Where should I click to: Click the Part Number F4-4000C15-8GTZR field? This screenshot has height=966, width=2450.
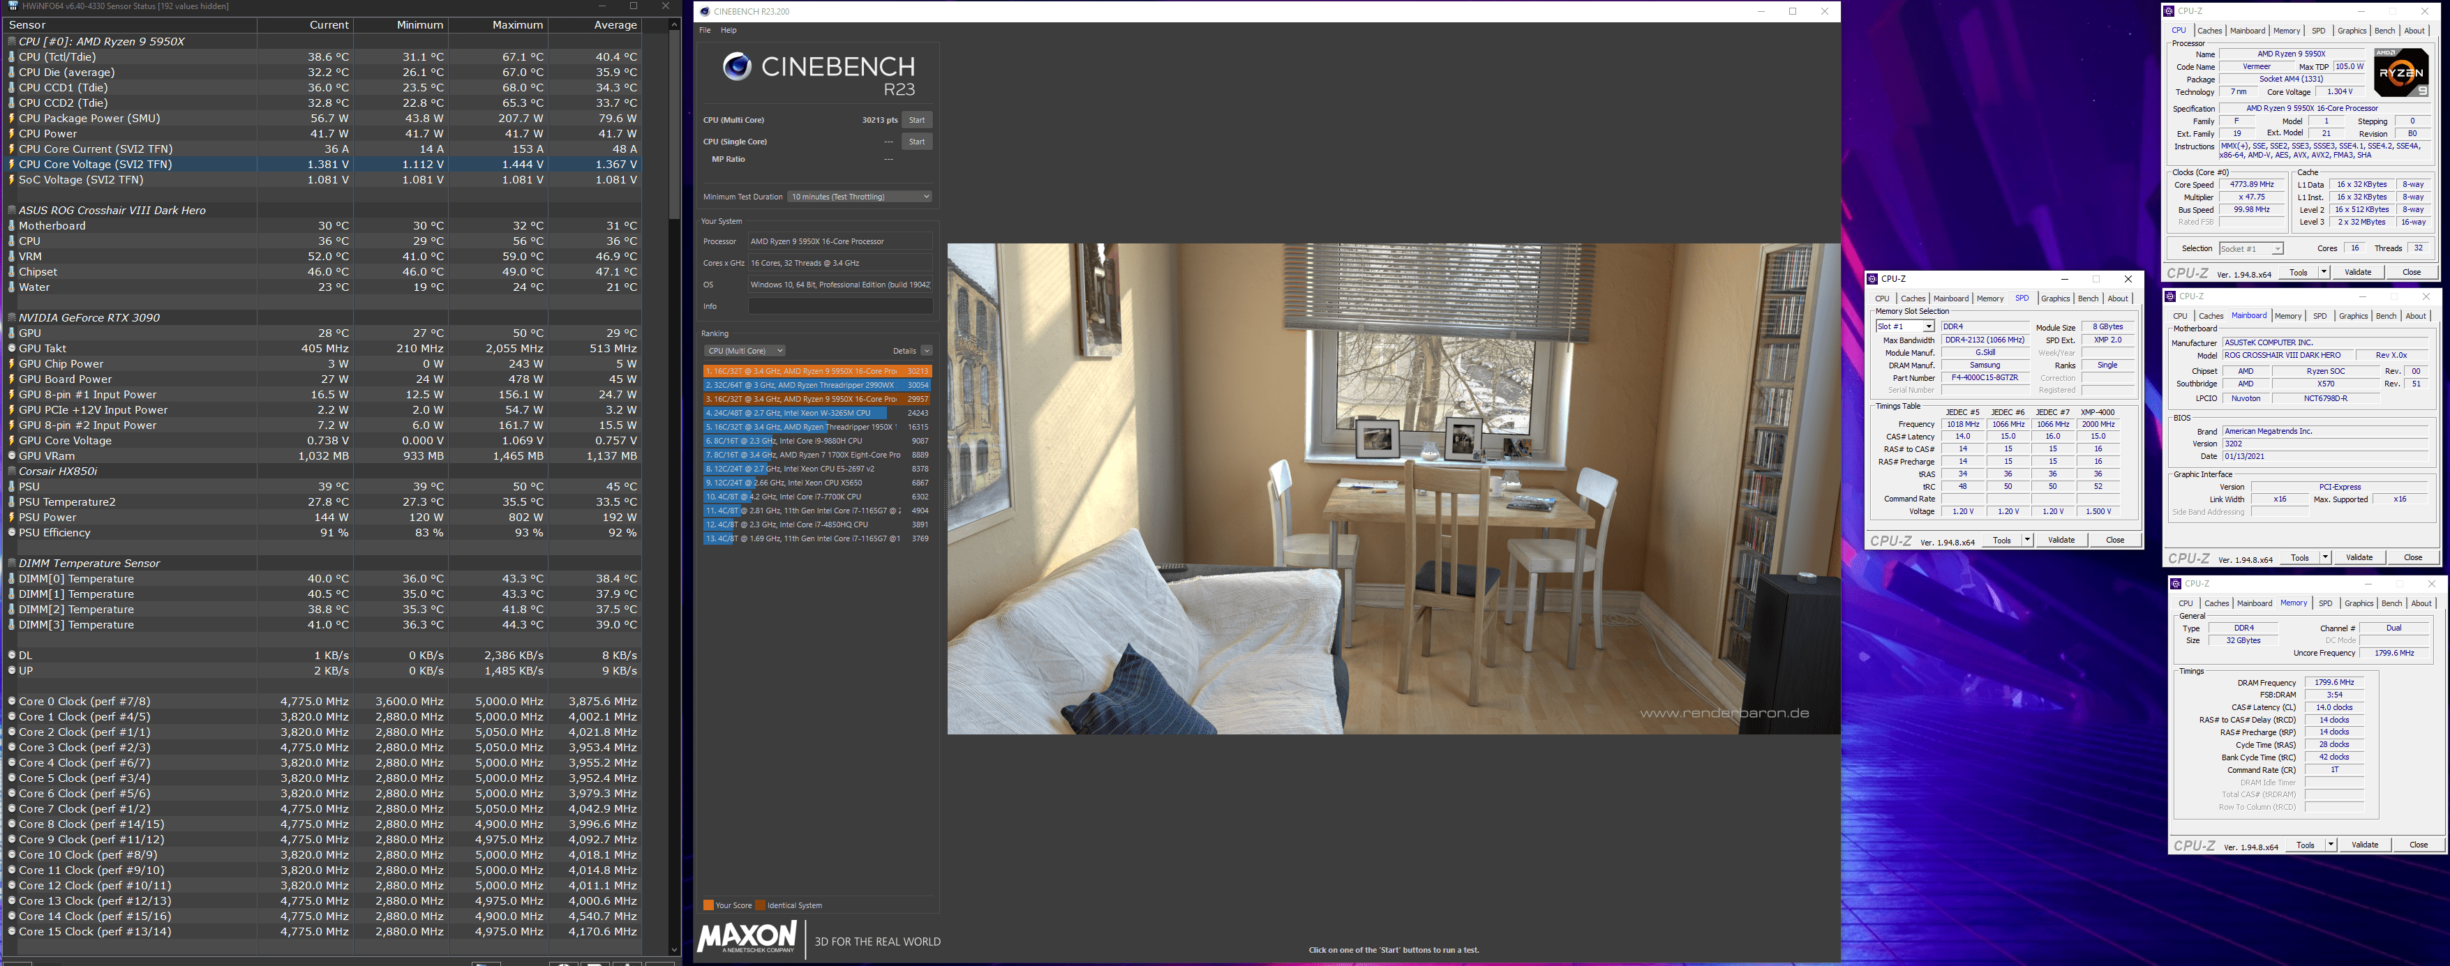(x=1985, y=377)
